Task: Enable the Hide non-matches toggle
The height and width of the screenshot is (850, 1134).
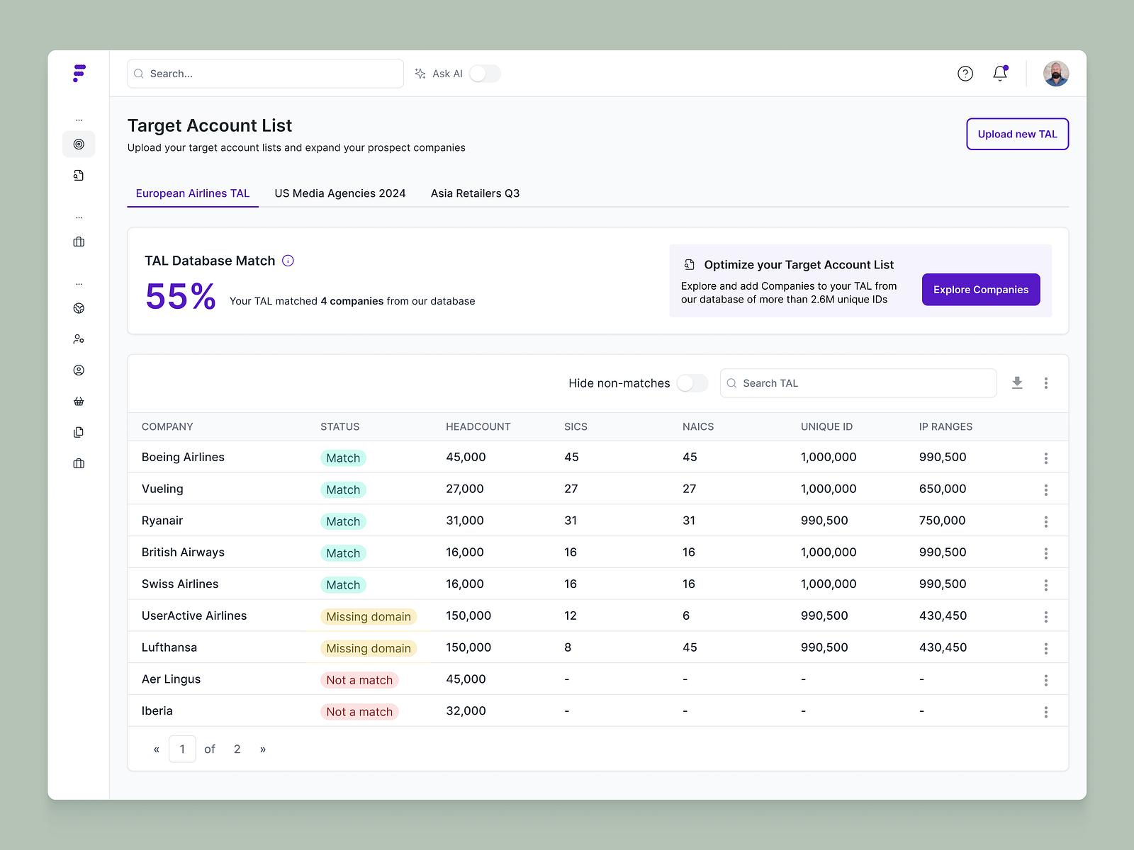Action: pyautogui.click(x=691, y=382)
